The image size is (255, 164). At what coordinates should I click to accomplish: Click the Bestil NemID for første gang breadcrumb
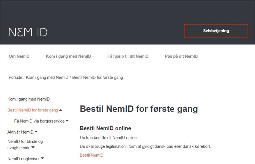pos(97,77)
